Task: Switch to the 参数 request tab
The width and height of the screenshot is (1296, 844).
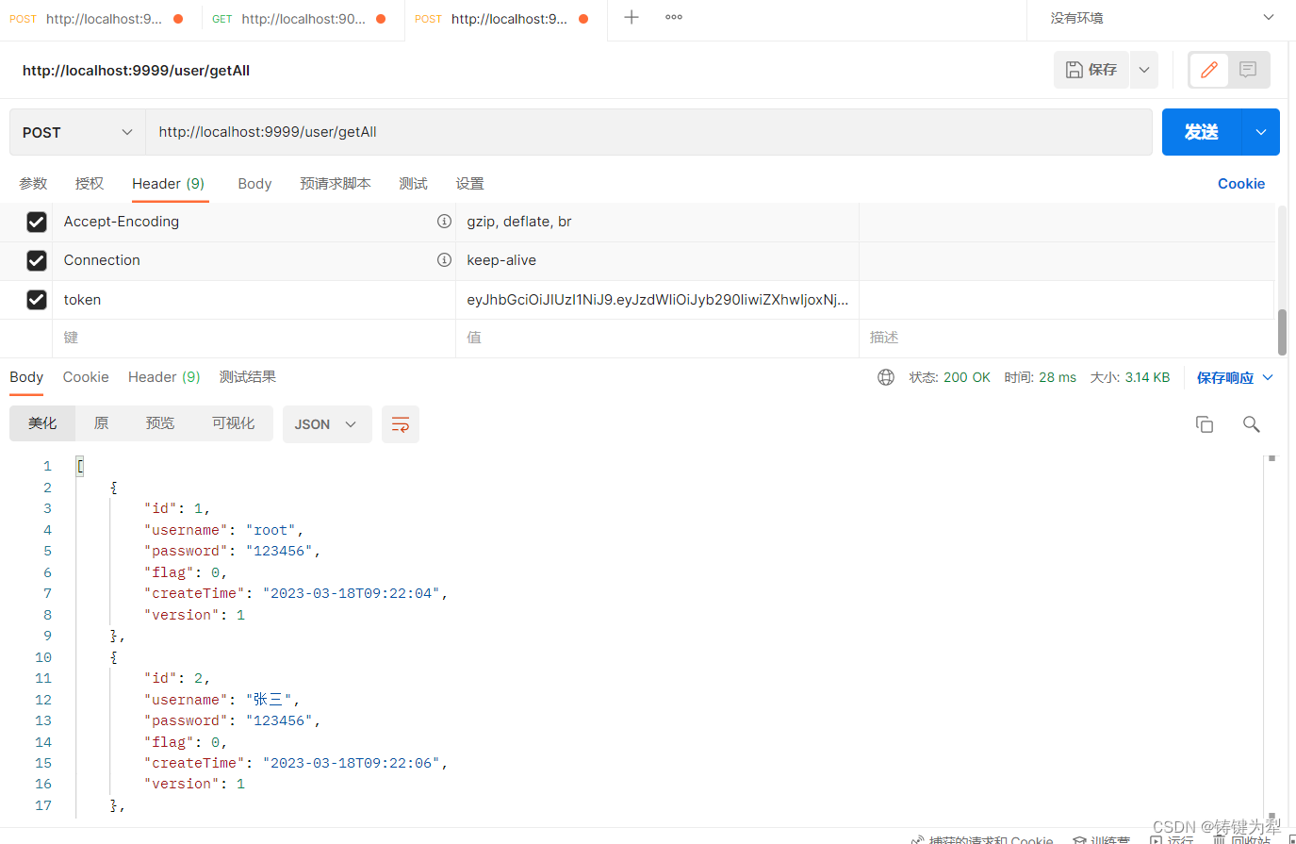Action: [33, 184]
